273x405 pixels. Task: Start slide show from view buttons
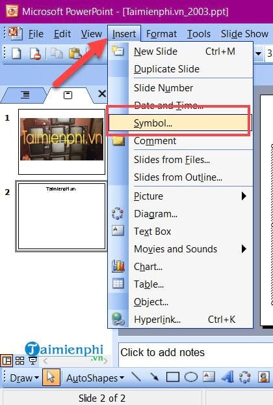(32, 361)
